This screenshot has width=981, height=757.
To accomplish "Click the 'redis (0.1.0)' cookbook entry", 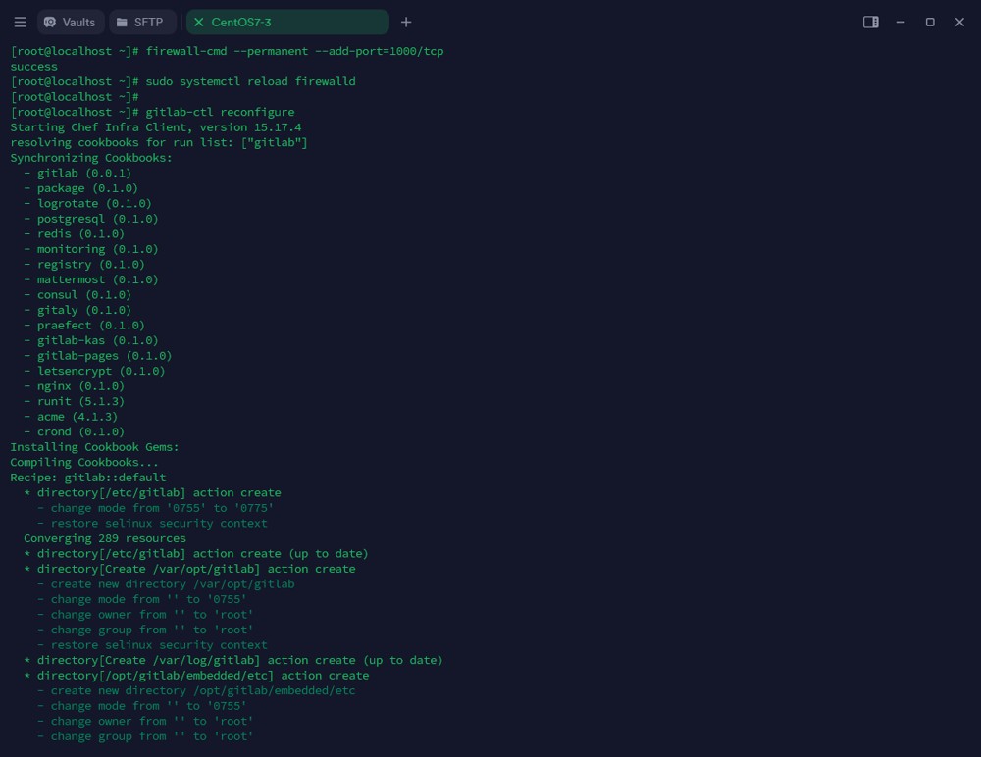I will (x=80, y=234).
